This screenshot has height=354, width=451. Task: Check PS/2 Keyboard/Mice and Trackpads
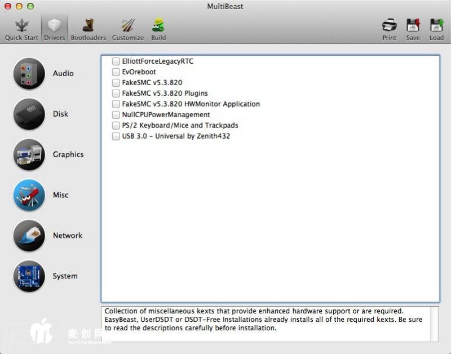pyautogui.click(x=116, y=125)
